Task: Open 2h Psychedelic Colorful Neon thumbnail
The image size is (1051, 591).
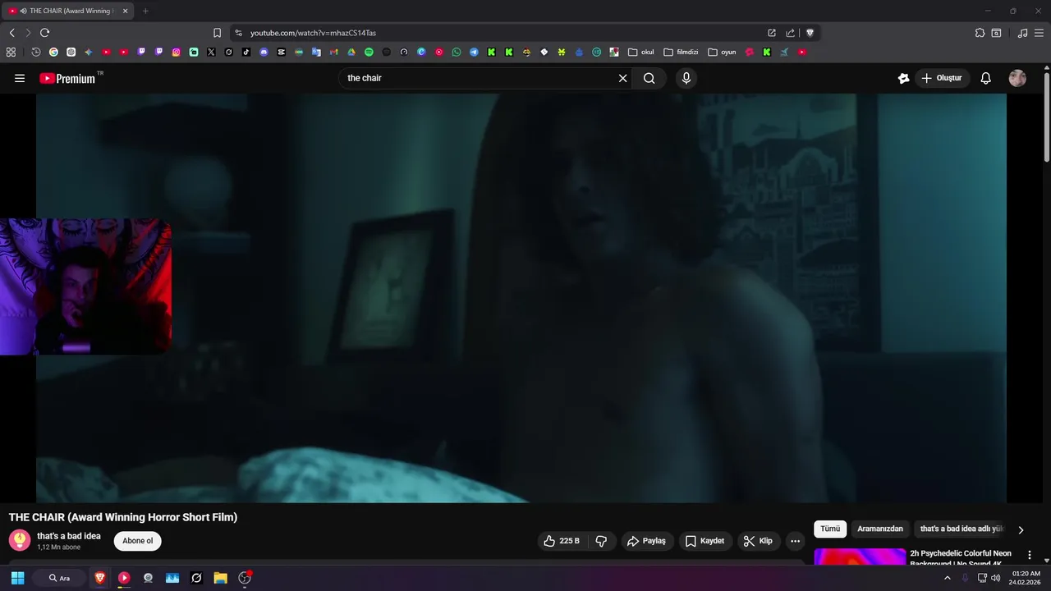Action: coord(860,557)
